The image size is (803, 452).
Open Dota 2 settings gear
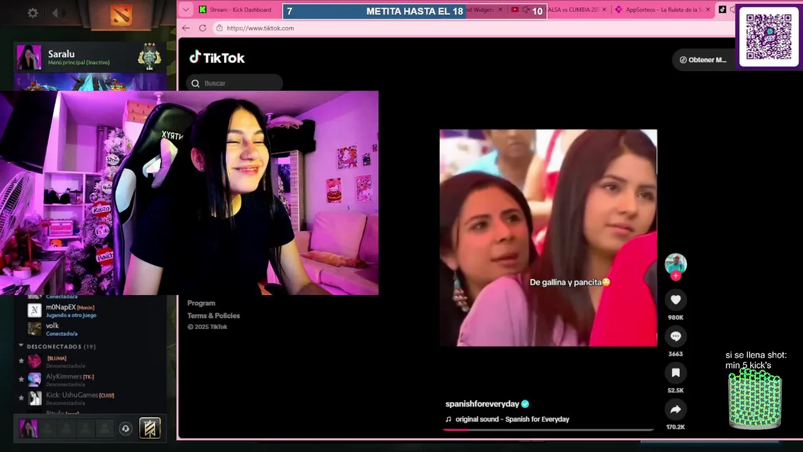(33, 13)
